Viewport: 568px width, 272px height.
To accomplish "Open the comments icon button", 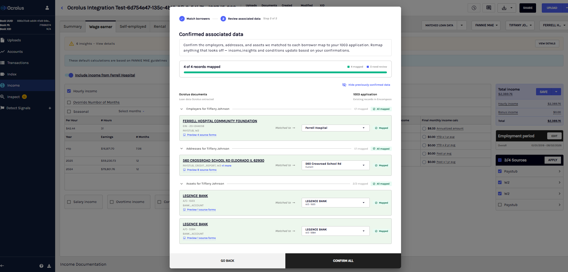I will click(489, 8).
